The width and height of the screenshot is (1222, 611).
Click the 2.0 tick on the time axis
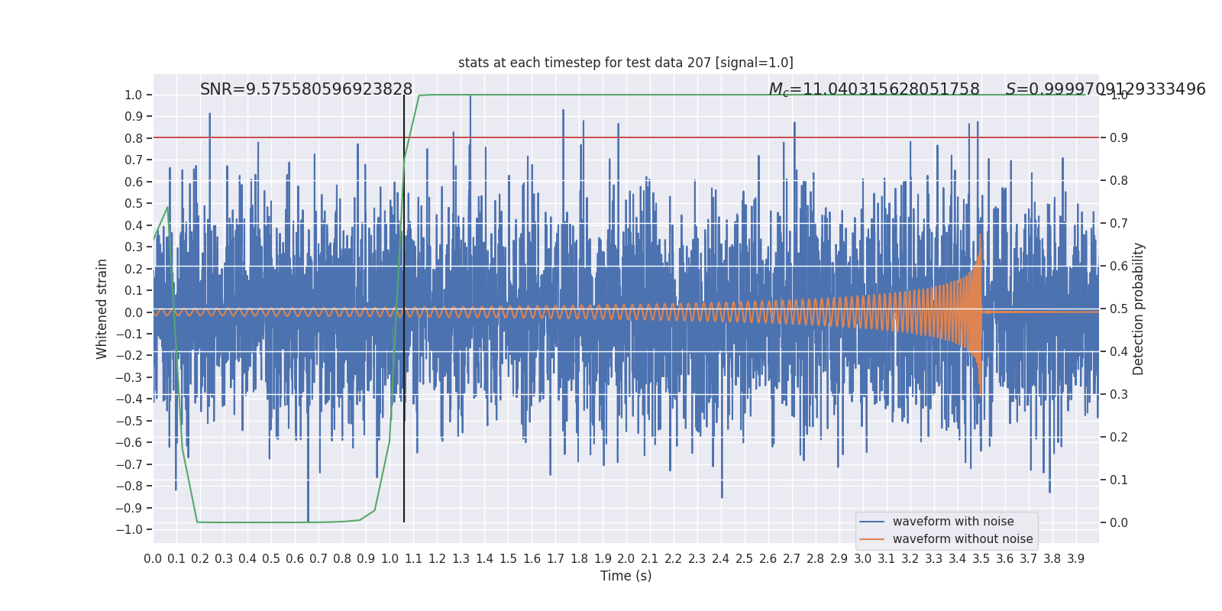pos(626,559)
